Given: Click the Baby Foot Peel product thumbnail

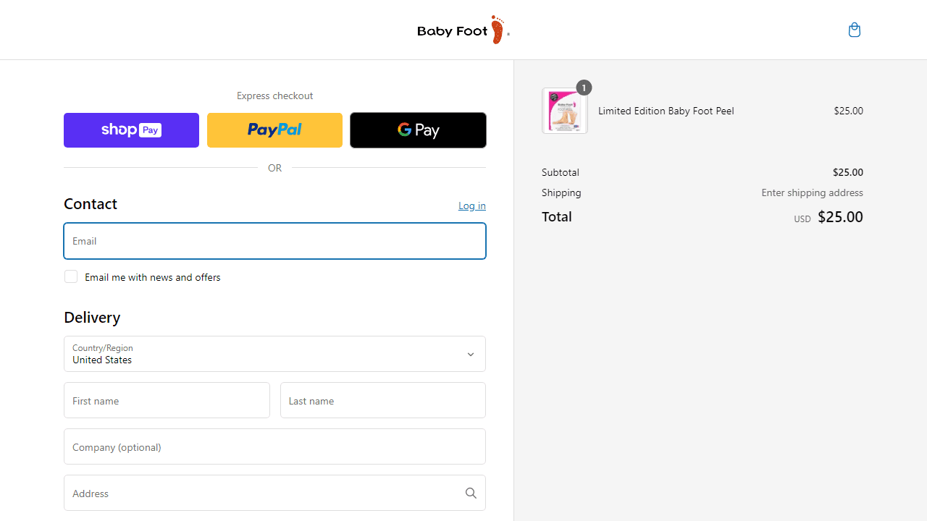Looking at the screenshot, I should tap(565, 111).
